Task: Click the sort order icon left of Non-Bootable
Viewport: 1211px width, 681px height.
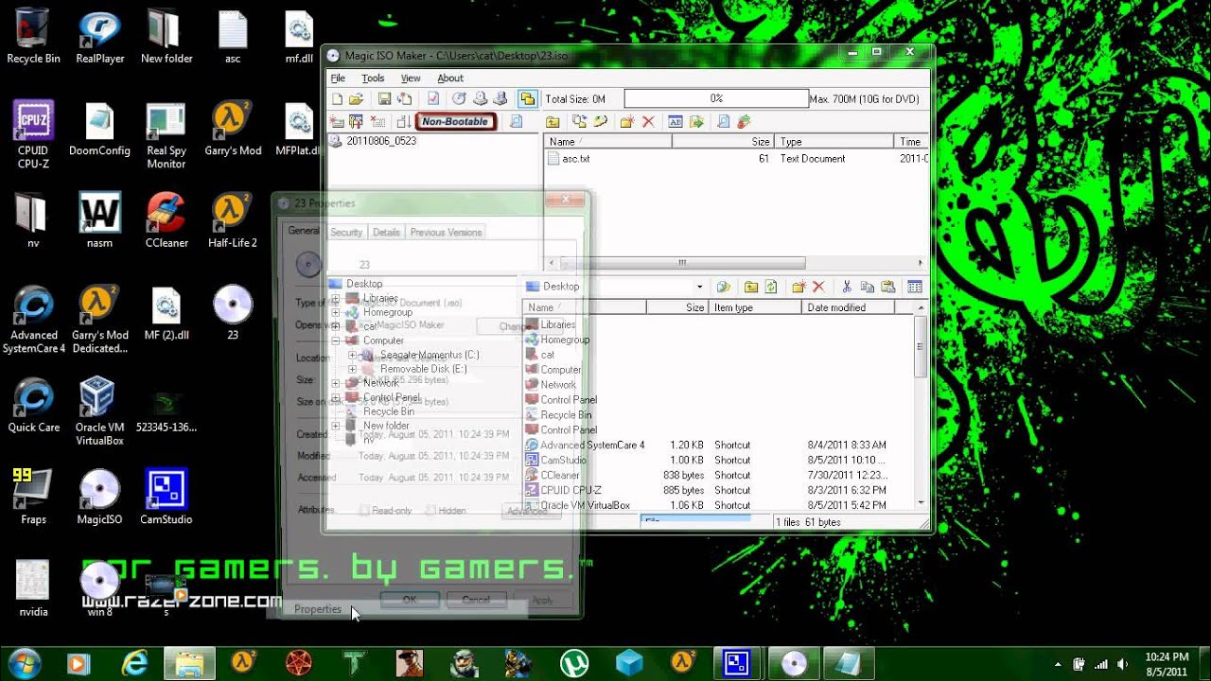Action: [x=403, y=121]
